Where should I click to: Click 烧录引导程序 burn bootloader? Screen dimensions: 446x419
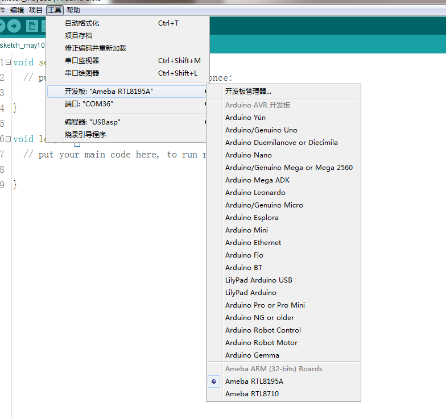coord(127,134)
